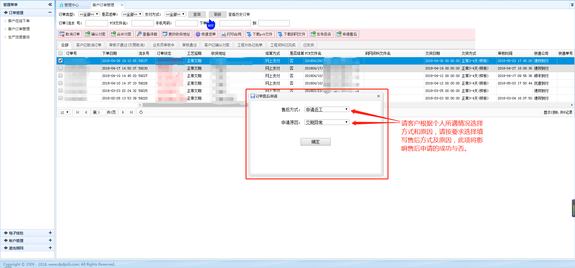Click the 确认付款 confirm payment button
This screenshot has height=268, width=575.
pos(96,34)
